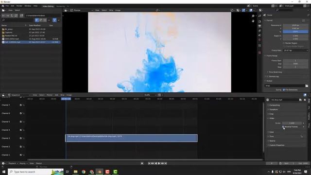Click the pan hand icon in preview
The height and width of the screenshot is (175, 311).
click(x=253, y=21)
